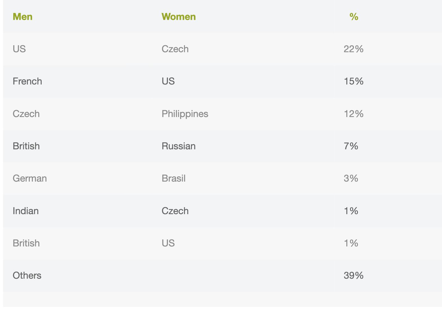The image size is (442, 309).
Task: Select the 7% cell
Action: click(351, 146)
